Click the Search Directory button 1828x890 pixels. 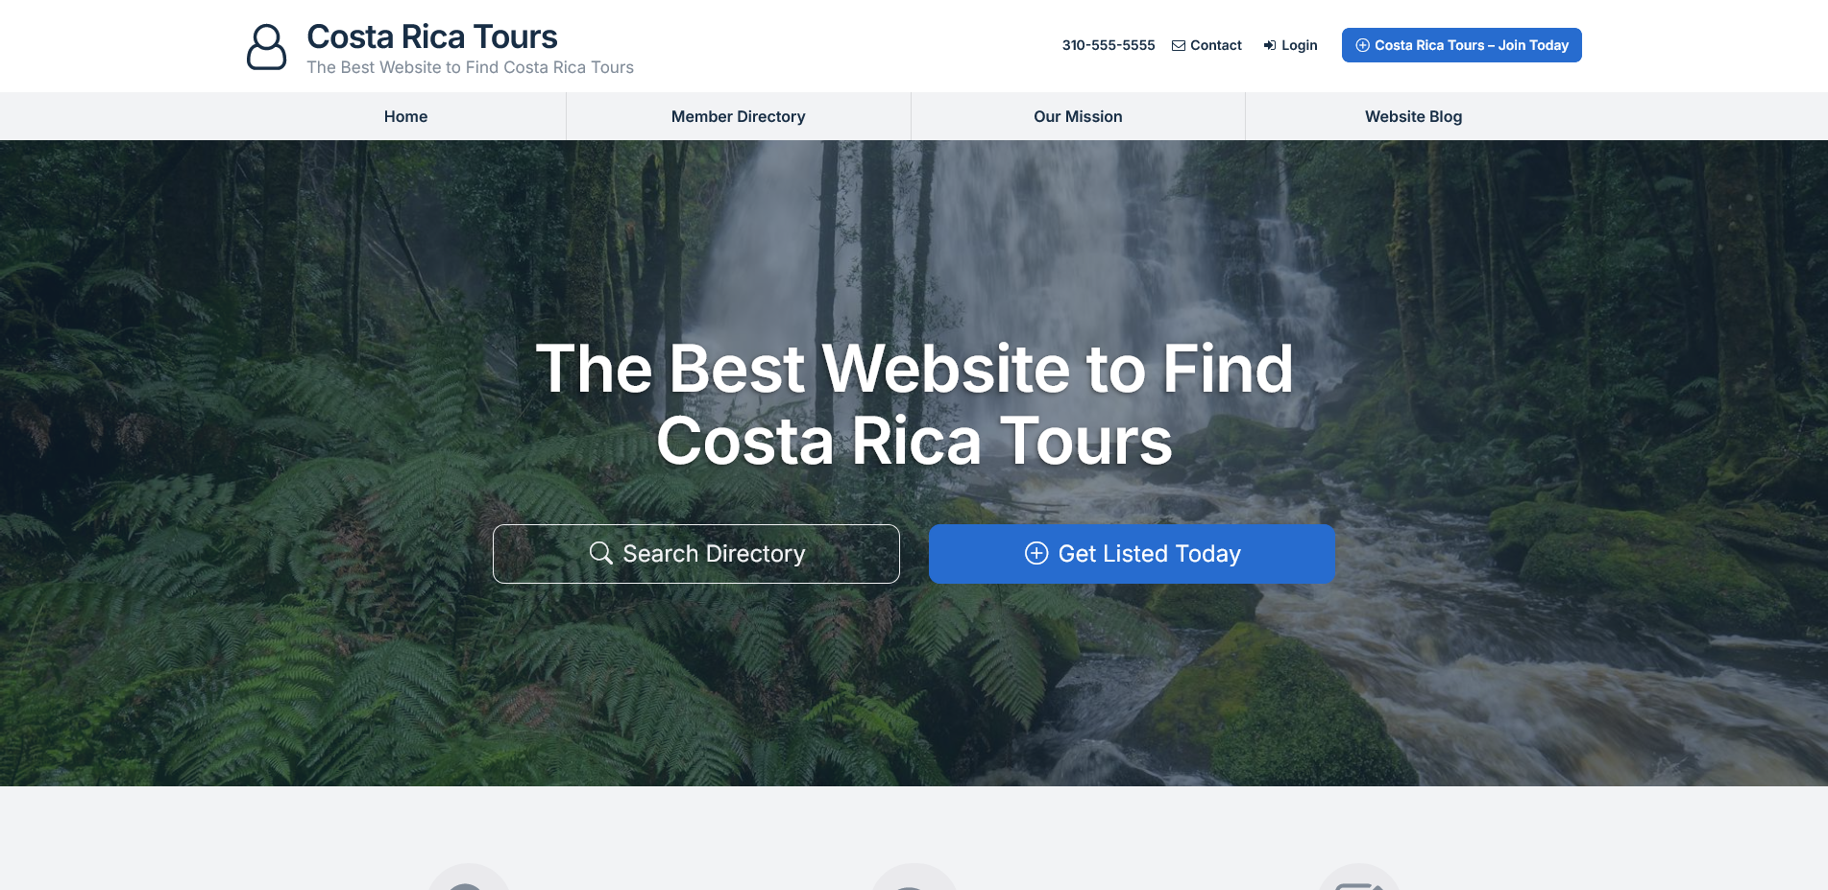click(696, 554)
